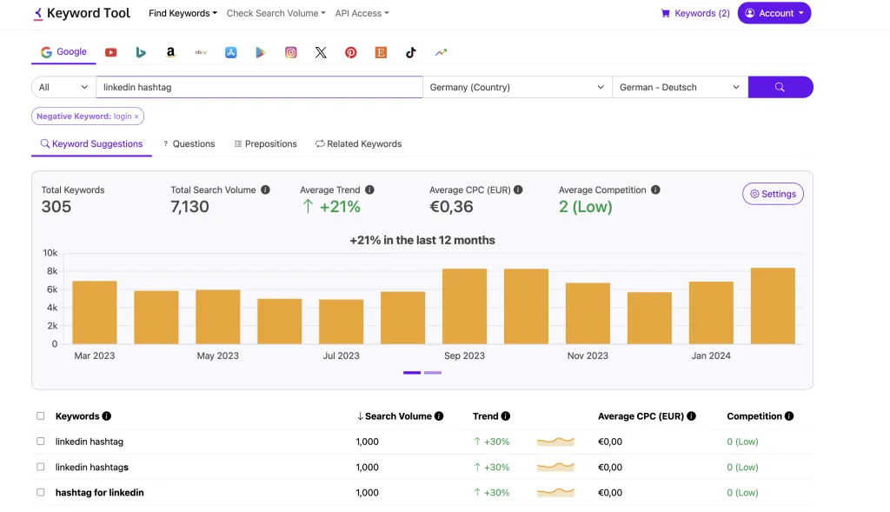Click info icon beside Keywords column header

click(x=106, y=416)
